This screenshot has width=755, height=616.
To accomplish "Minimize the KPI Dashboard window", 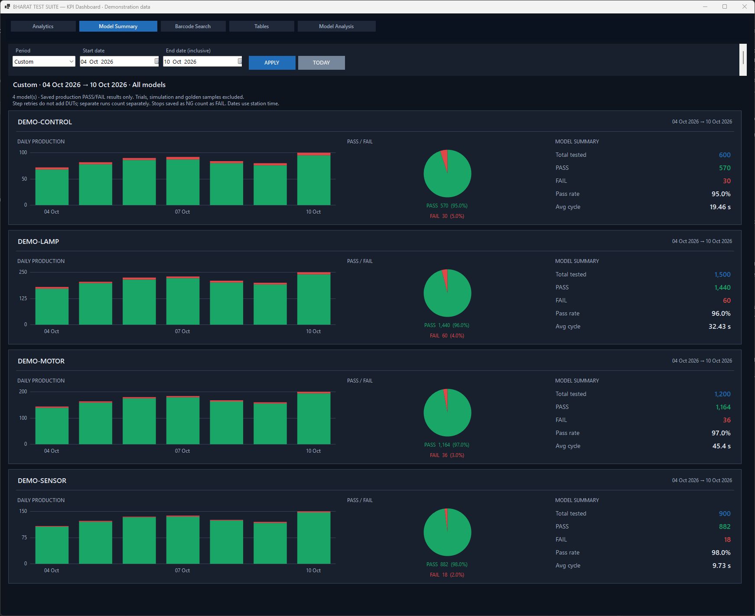I will [705, 6].
